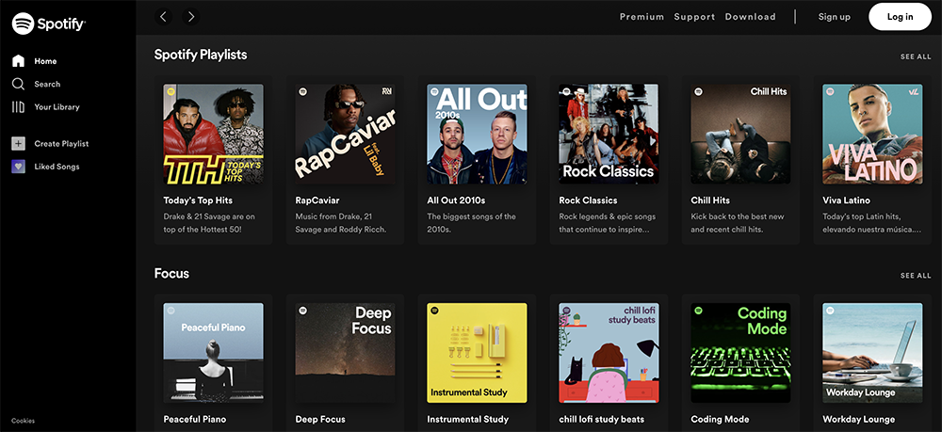Open the Premium link
942x432 pixels.
click(642, 17)
